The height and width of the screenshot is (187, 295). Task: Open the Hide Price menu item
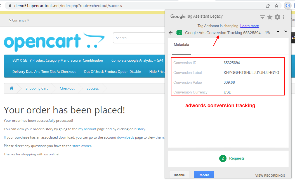coord(157,72)
